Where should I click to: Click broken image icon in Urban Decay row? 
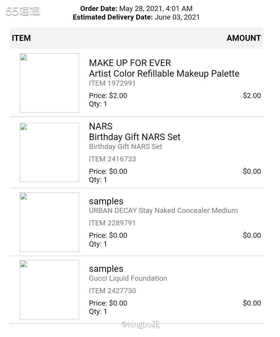[24, 196]
